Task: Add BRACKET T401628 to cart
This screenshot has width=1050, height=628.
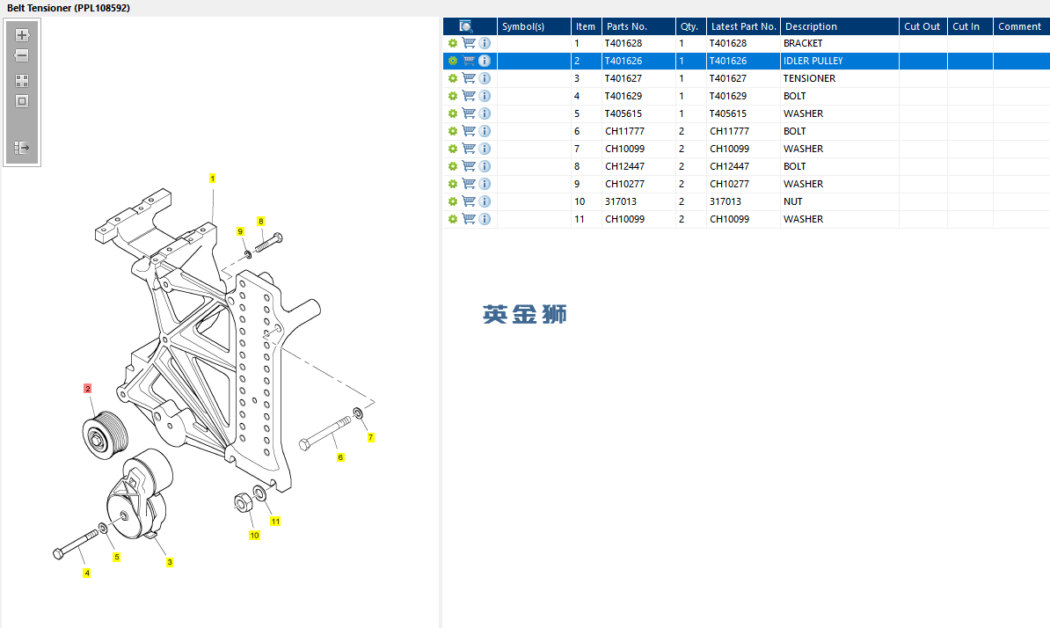Action: coord(469,43)
